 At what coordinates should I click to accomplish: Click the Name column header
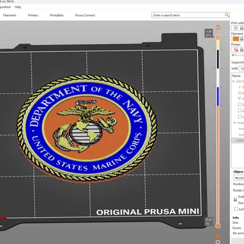pos(236,76)
